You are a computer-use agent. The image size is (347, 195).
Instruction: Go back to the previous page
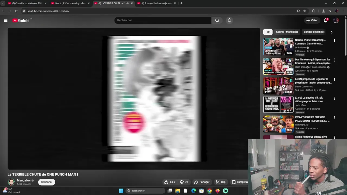pyautogui.click(x=3, y=11)
